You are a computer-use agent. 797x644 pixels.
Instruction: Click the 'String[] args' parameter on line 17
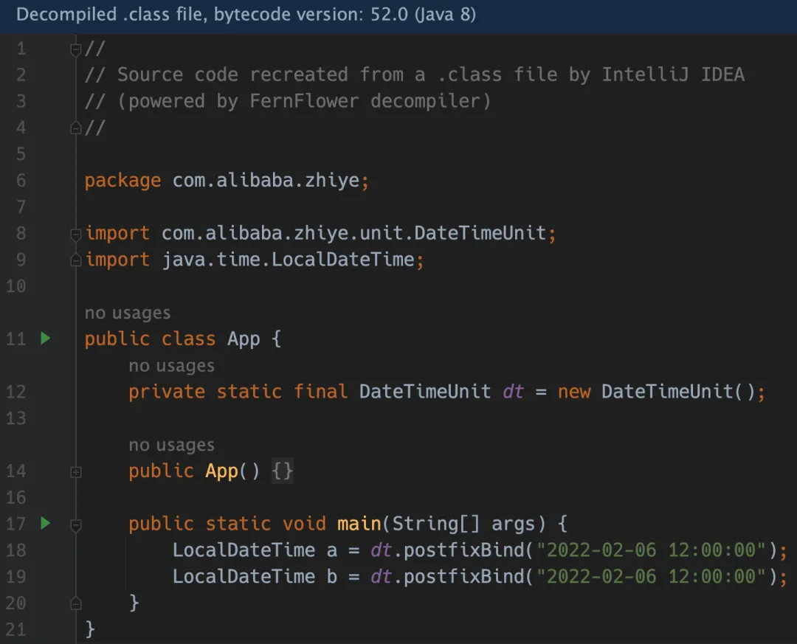[463, 524]
